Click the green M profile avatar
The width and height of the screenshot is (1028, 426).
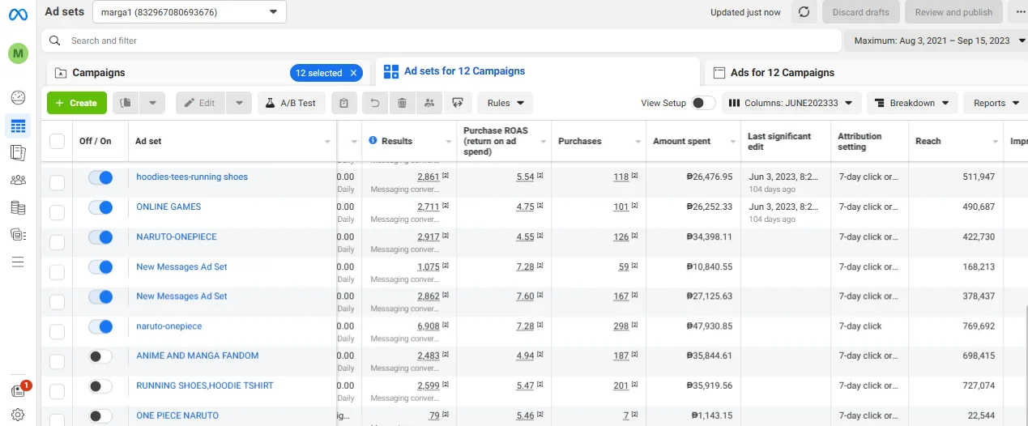coord(18,54)
